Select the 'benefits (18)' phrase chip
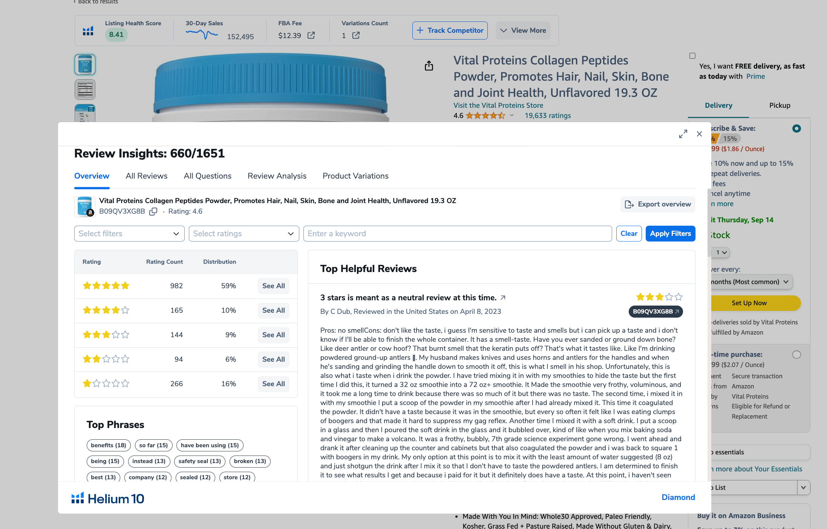This screenshot has height=529, width=827. point(109,445)
